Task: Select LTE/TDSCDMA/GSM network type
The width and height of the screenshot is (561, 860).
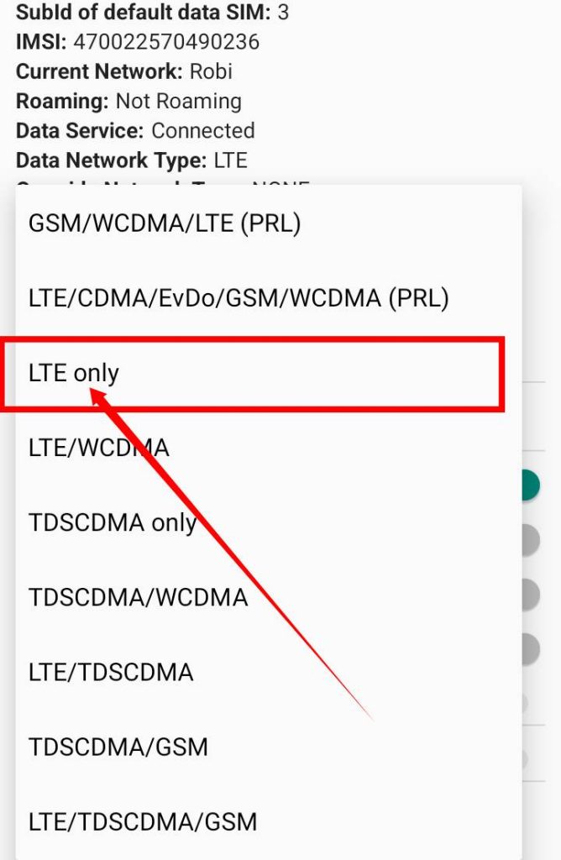Action: [143, 821]
